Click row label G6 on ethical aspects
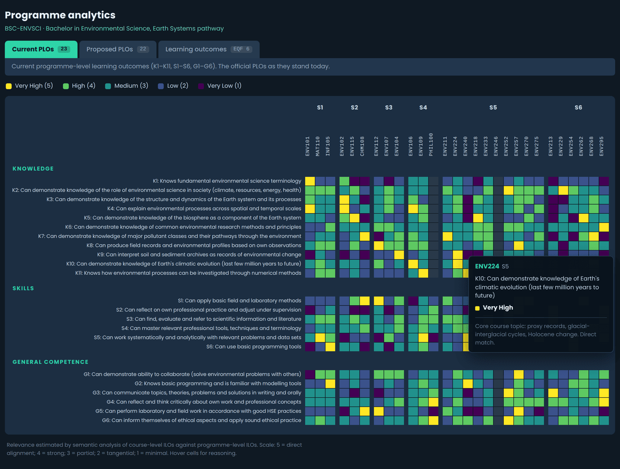620x469 pixels. pos(201,421)
